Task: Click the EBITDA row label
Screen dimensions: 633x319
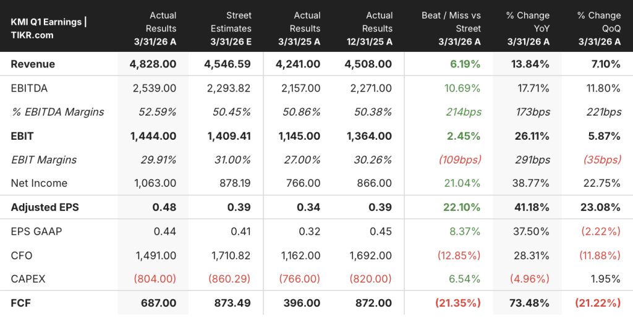Action: [x=29, y=88]
